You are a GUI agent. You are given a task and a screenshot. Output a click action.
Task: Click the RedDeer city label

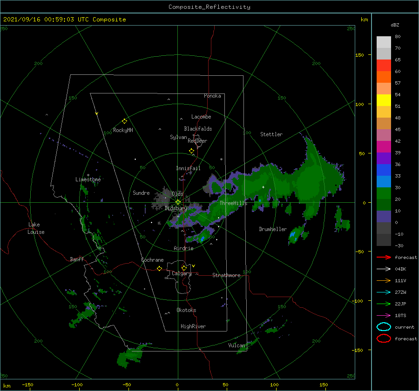point(197,141)
